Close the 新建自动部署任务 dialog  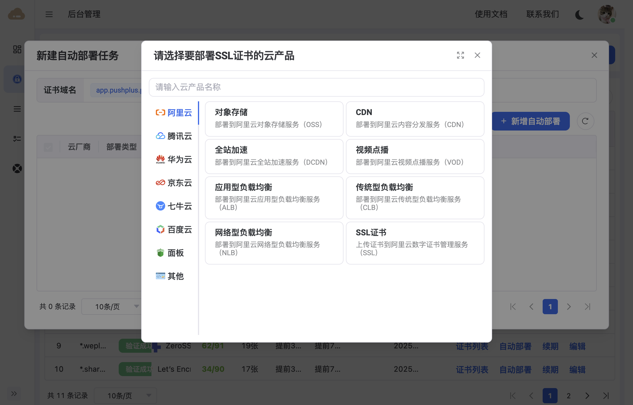click(594, 55)
